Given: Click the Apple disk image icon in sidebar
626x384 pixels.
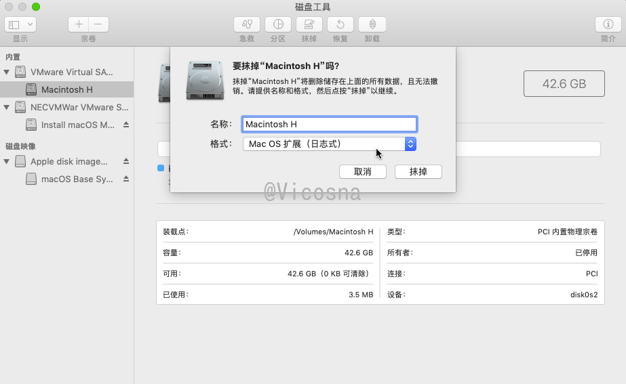Looking at the screenshot, I should point(20,161).
